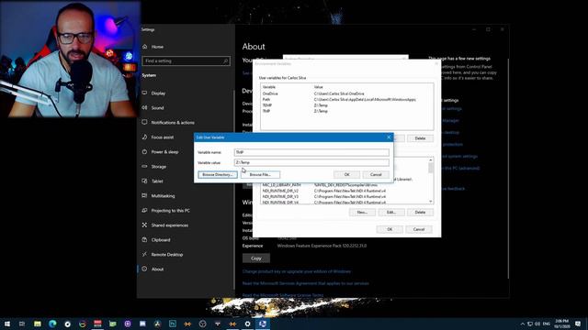
Task: Click the Focus assist moon icon
Action: (x=145, y=137)
